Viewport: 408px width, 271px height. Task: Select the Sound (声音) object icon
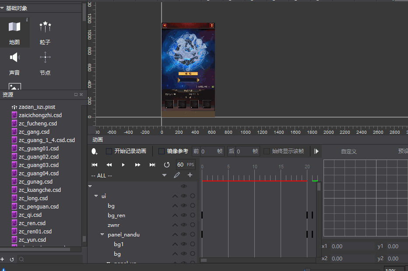click(14, 58)
